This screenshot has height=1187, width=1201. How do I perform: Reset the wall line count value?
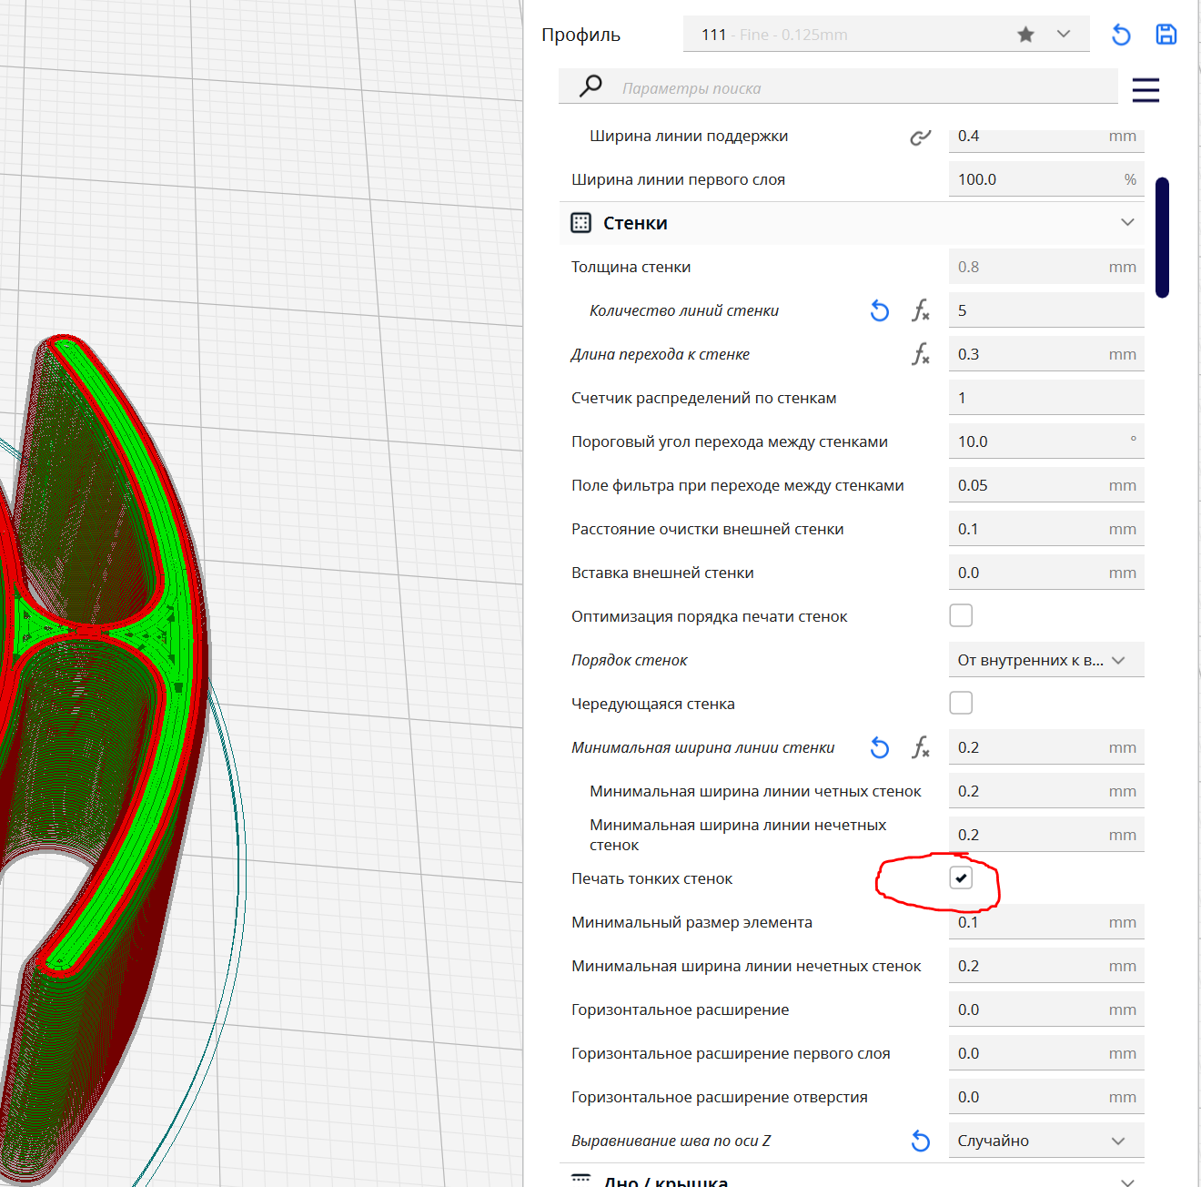(x=879, y=310)
